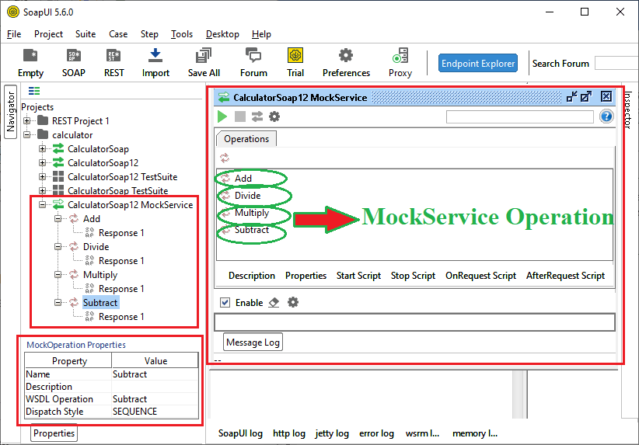Open the Desktop menu
639x445 pixels.
(x=222, y=34)
